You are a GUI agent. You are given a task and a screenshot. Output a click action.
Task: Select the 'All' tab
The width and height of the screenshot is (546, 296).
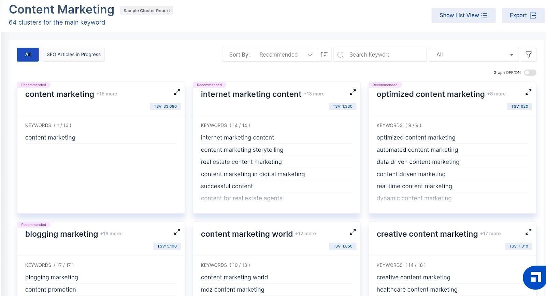(x=28, y=55)
